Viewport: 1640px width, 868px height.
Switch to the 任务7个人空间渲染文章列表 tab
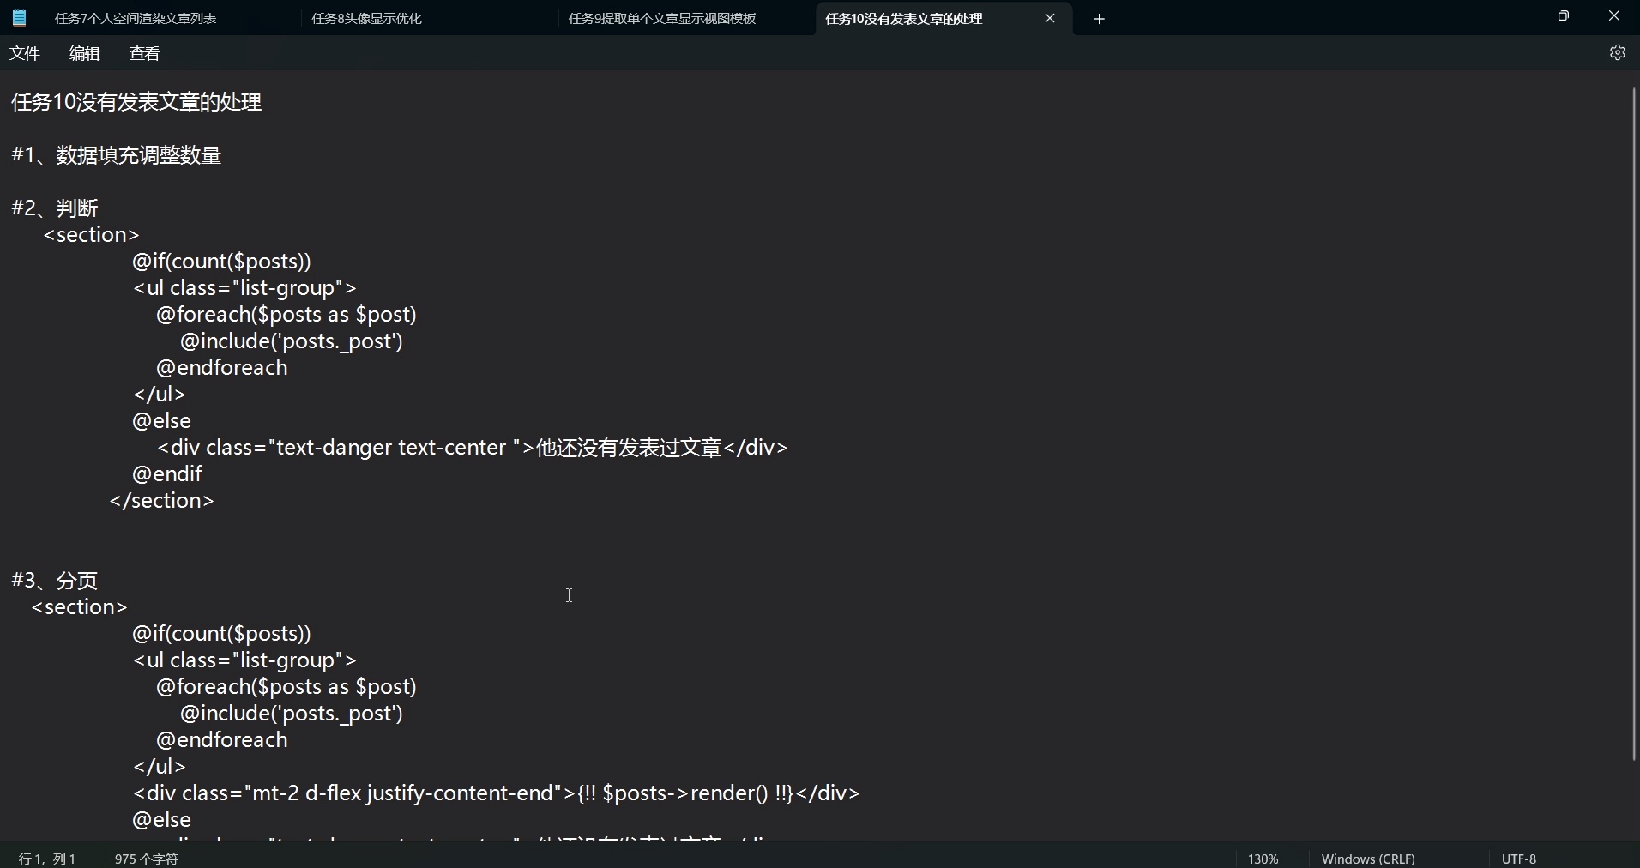tap(137, 18)
